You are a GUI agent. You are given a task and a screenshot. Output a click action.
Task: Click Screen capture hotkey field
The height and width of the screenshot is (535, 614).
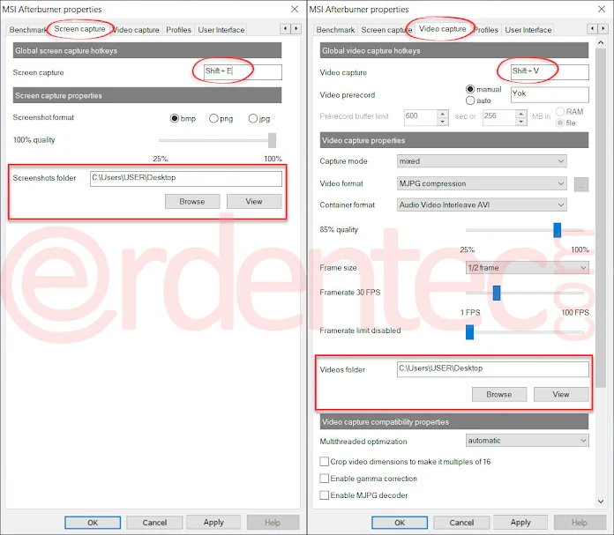click(x=243, y=72)
